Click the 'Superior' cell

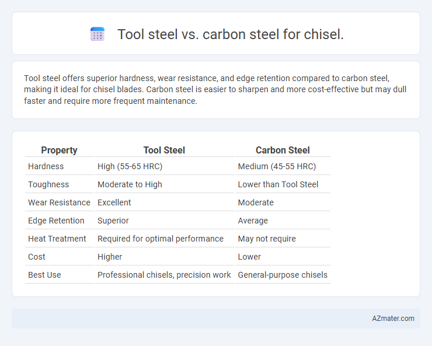tap(113, 221)
